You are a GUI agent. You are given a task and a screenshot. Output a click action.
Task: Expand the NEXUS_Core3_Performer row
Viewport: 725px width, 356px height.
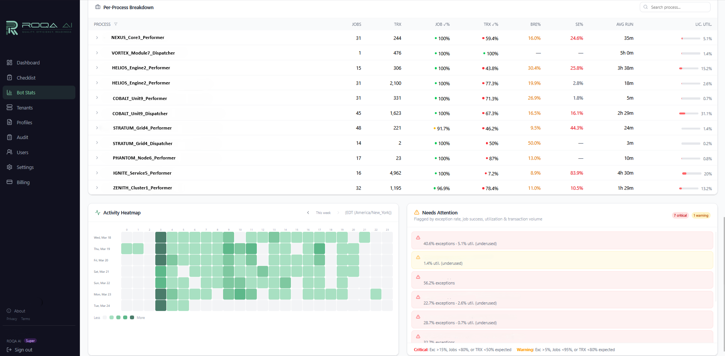97,37
